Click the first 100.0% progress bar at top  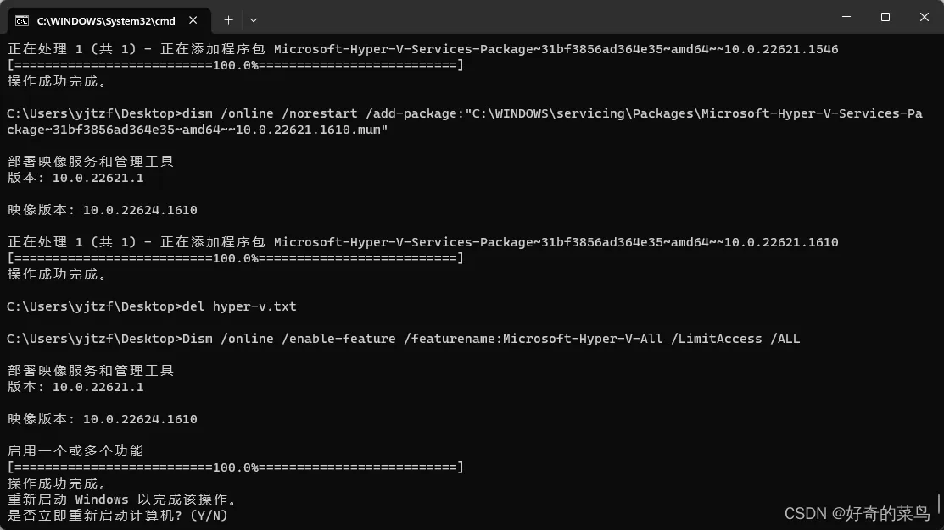[235, 65]
